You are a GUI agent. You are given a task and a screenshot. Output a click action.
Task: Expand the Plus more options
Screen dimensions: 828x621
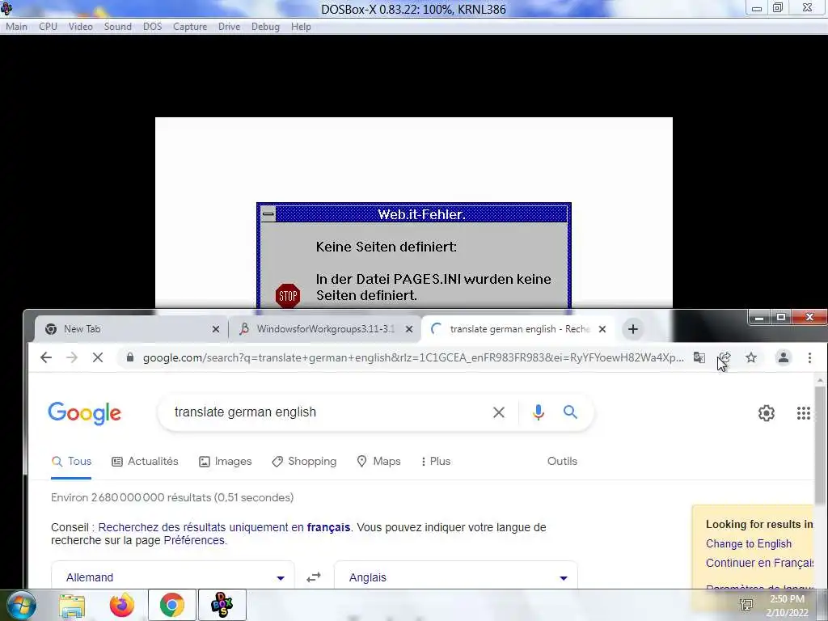[436, 461]
